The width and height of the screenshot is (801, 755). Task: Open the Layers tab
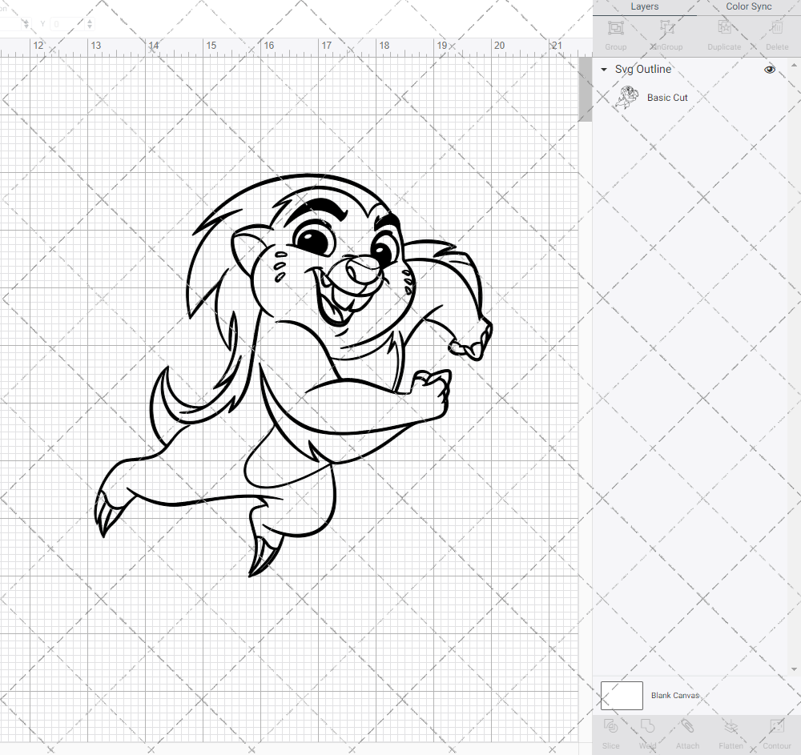tap(644, 6)
